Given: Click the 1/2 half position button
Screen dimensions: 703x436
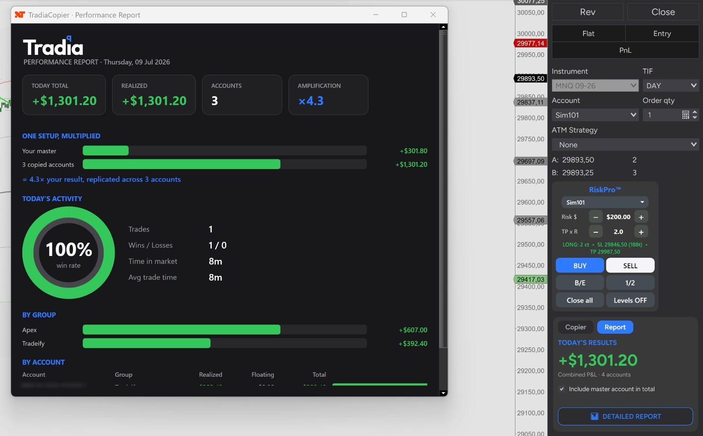Looking at the screenshot, I should coord(630,283).
